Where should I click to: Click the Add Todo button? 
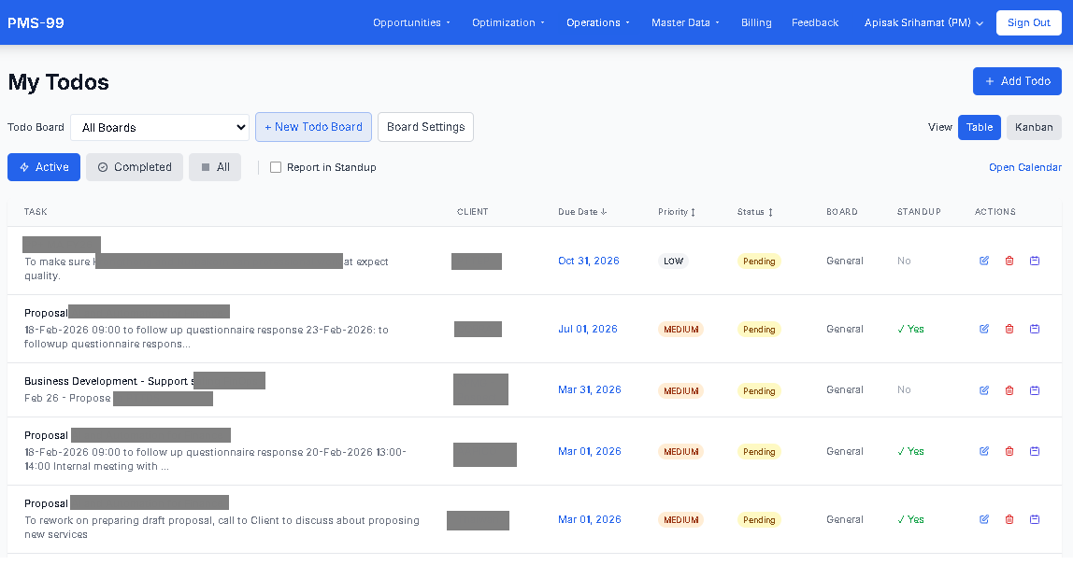coord(1017,81)
